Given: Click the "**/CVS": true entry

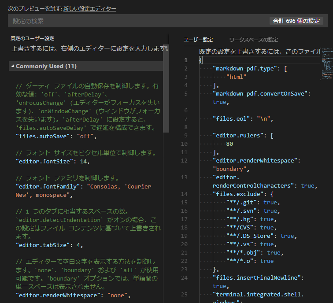Looking at the screenshot, I should point(251,227).
